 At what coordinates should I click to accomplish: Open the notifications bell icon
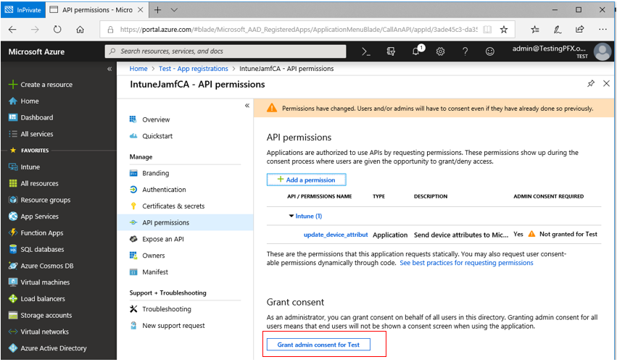pos(417,51)
